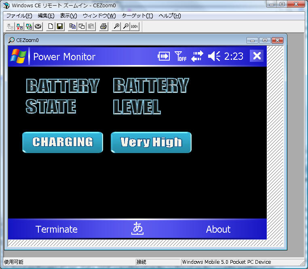Click the disconnect from device icon

pyautogui.click(x=19, y=26)
